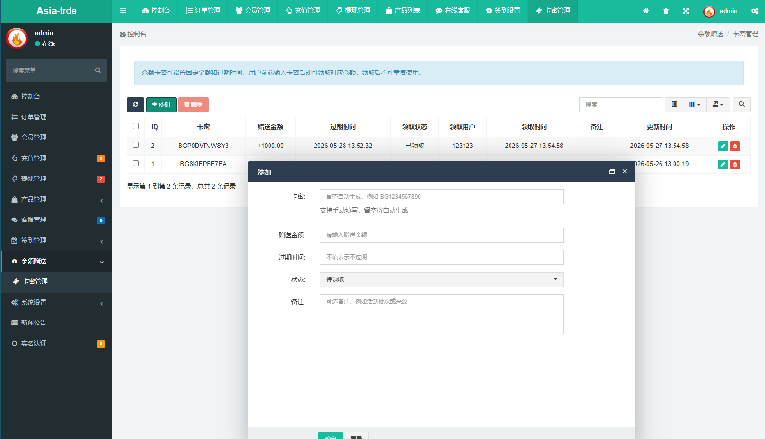Toggle table list view icon
Image resolution: width=765 pixels, height=439 pixels.
point(674,104)
